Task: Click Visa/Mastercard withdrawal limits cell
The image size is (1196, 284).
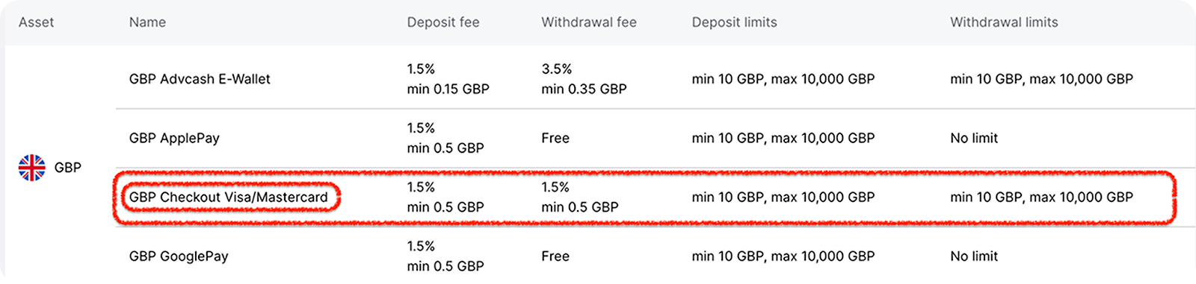Action: point(1041,197)
